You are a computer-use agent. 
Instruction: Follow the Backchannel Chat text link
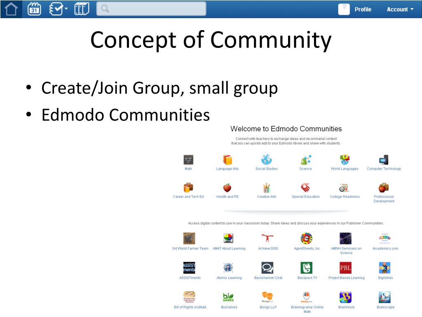(x=268, y=278)
